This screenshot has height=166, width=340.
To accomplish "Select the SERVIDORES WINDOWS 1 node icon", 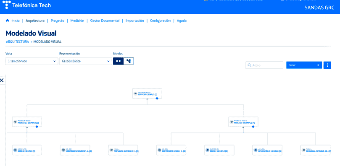I will [x=63, y=150].
